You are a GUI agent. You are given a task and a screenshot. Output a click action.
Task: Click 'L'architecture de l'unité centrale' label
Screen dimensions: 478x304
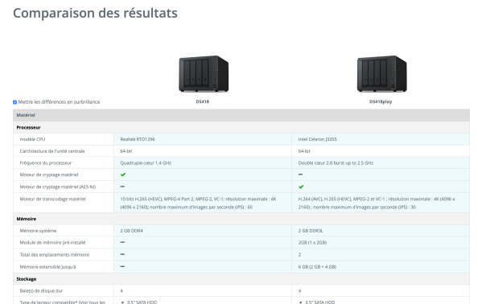(52, 151)
